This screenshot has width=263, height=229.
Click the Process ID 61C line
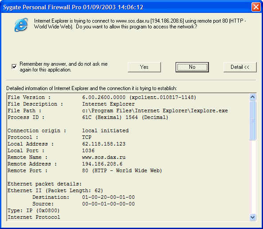pyautogui.click(x=88, y=117)
